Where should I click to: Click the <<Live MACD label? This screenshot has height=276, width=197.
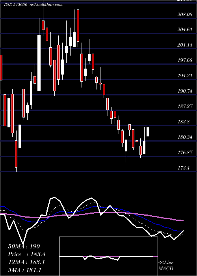click(x=166, y=266)
